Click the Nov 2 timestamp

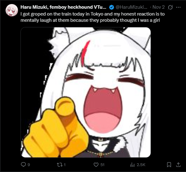(x=158, y=7)
